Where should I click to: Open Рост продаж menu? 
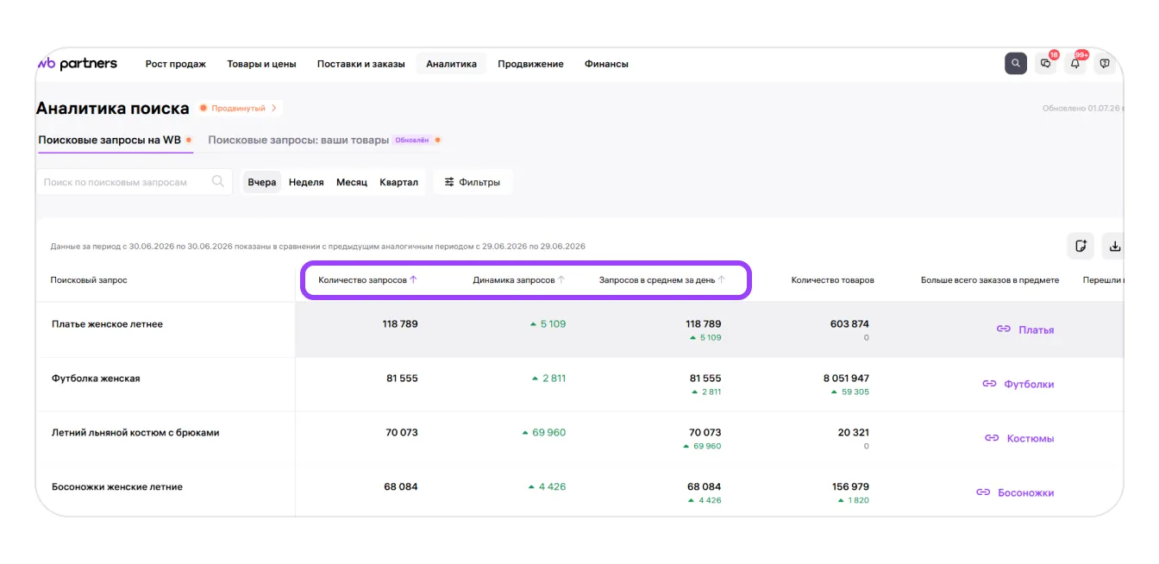tap(176, 64)
